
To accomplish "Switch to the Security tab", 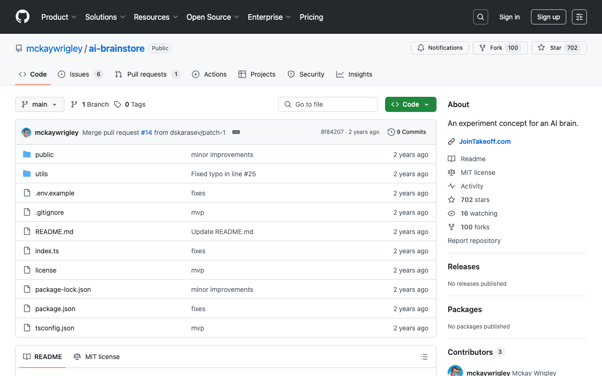I will tap(306, 74).
